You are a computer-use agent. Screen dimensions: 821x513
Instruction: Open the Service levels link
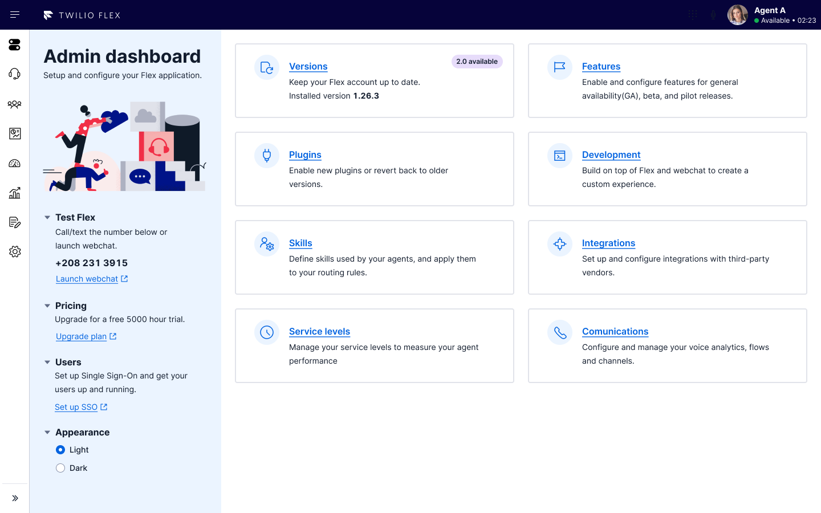tap(319, 332)
